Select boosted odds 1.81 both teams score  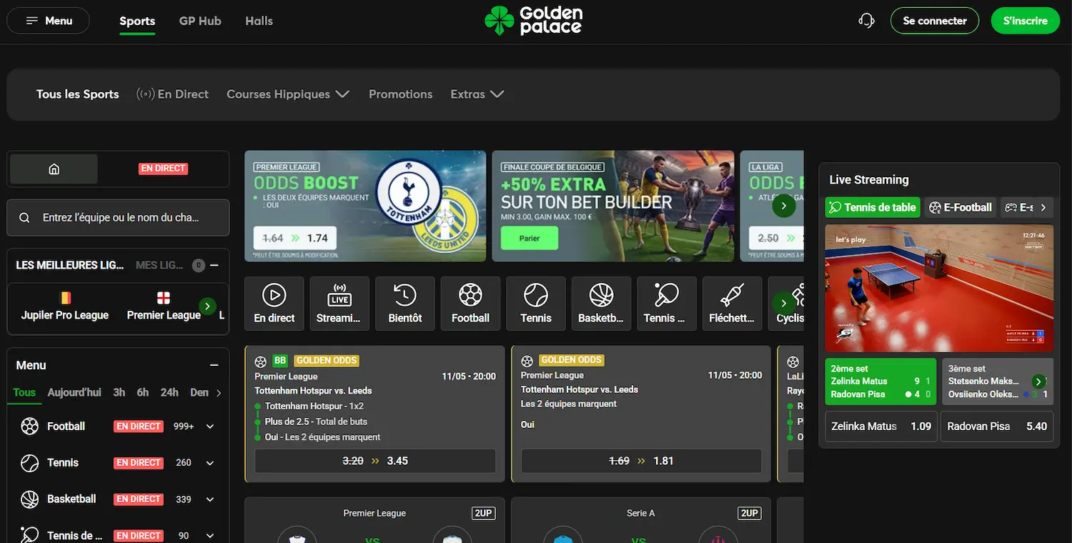click(x=641, y=461)
